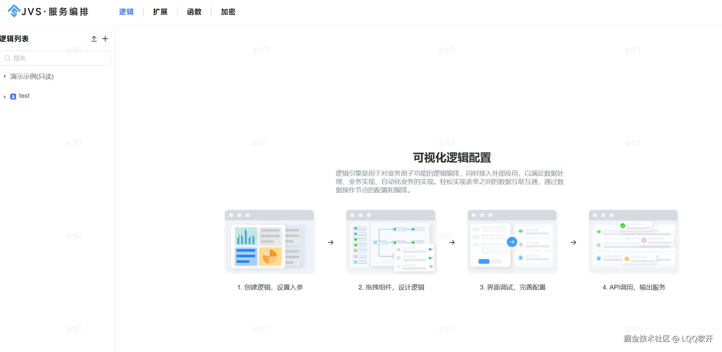Open the 函数 menu item
This screenshot has height=352, width=722.
click(x=194, y=12)
